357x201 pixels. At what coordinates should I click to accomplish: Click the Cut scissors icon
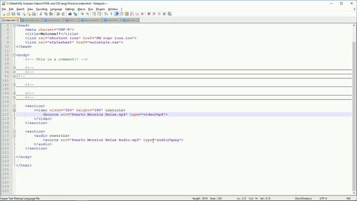pyautogui.click(x=41, y=14)
